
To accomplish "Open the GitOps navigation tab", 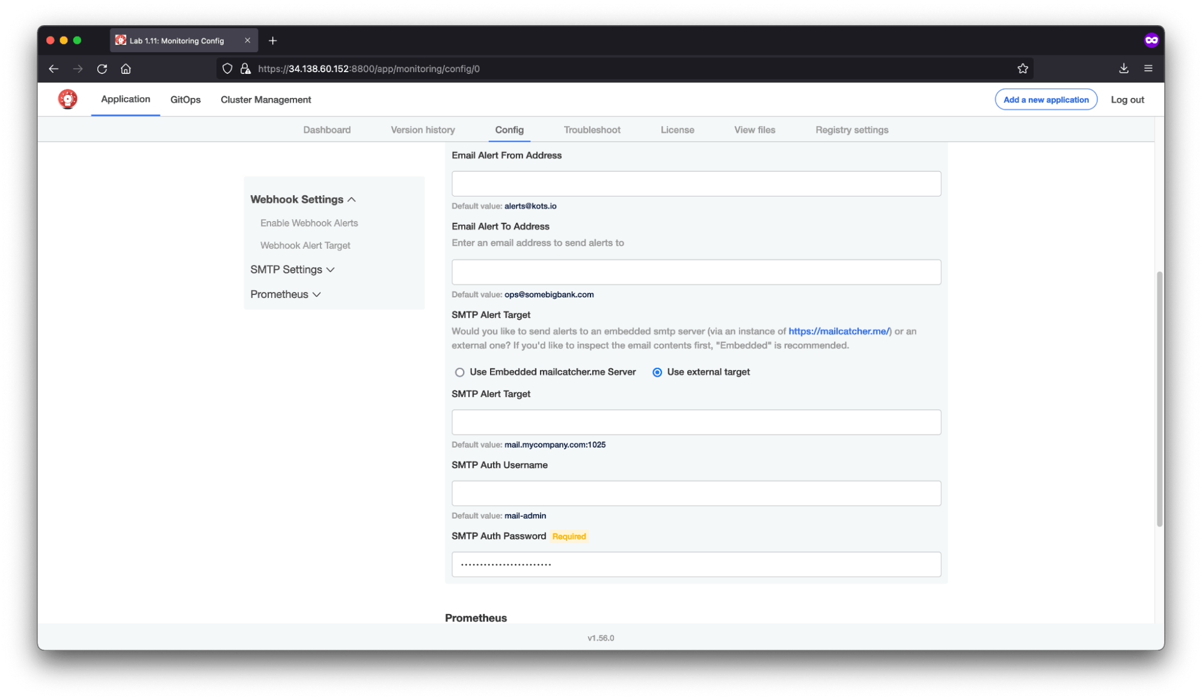I will (x=185, y=100).
